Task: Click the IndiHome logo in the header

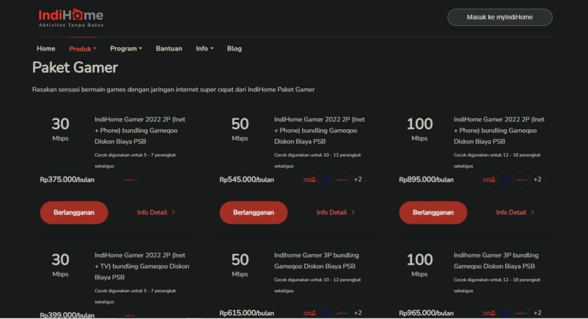Action: 71,18
